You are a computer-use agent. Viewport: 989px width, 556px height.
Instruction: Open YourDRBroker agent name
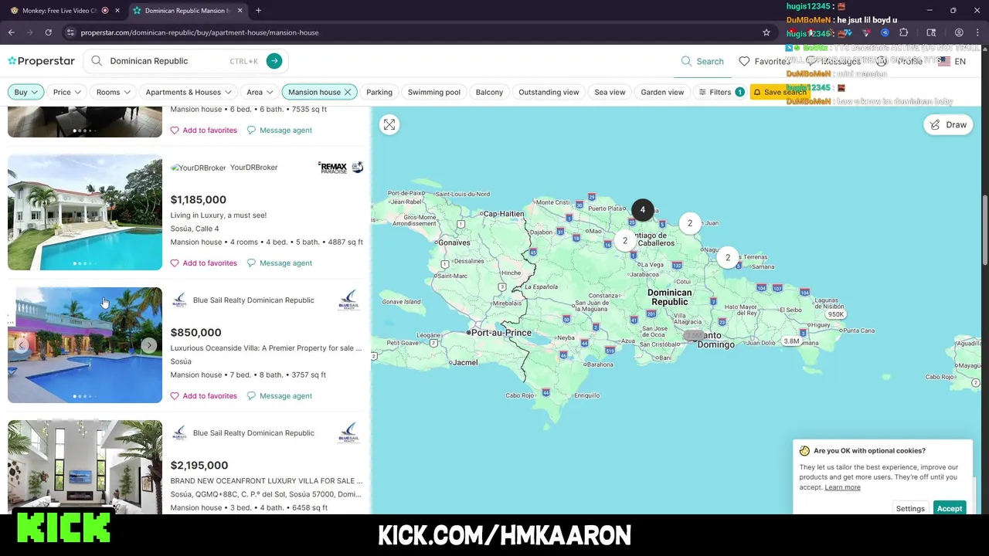click(x=253, y=168)
